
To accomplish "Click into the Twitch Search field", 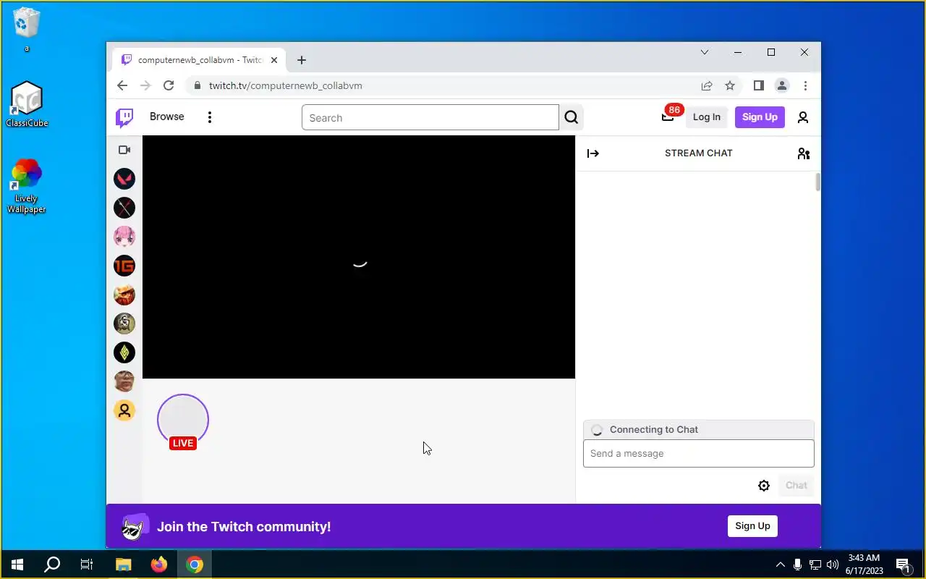I will point(430,118).
